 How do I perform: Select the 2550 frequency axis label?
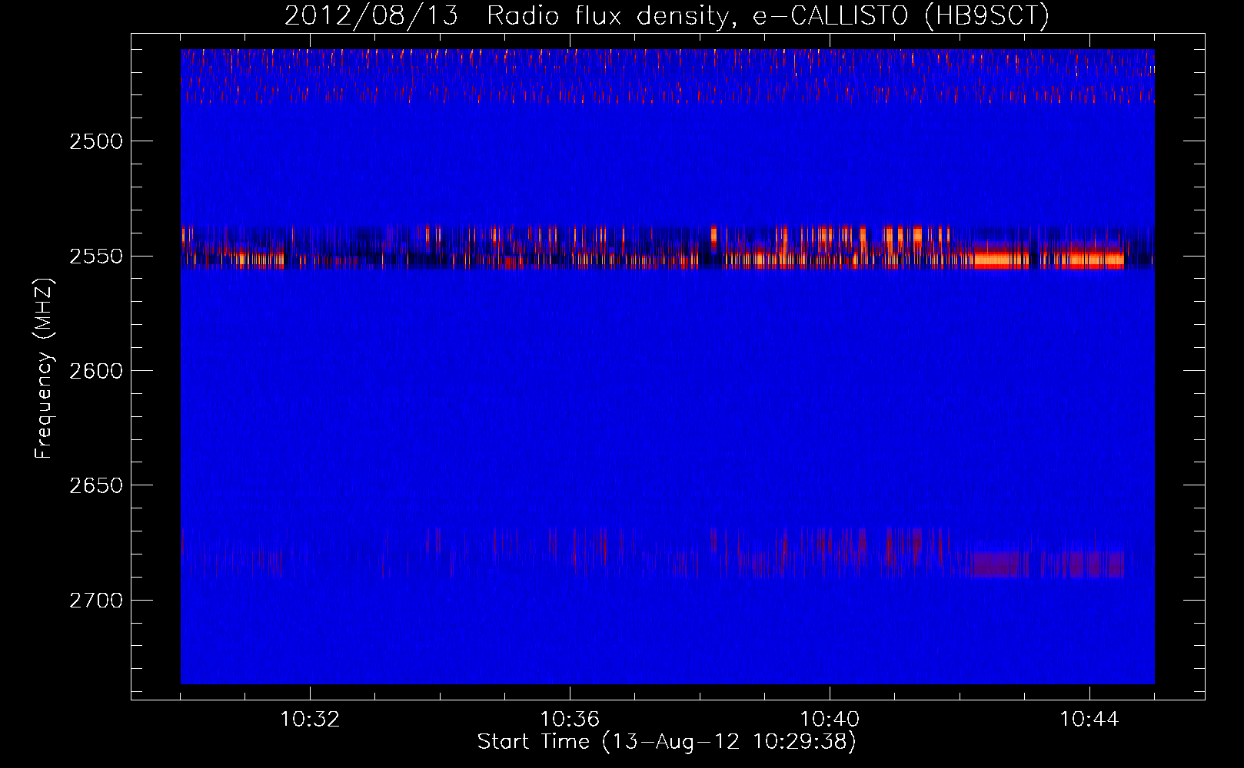[96, 256]
